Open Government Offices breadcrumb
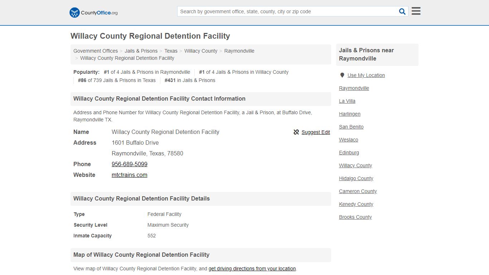 (96, 51)
